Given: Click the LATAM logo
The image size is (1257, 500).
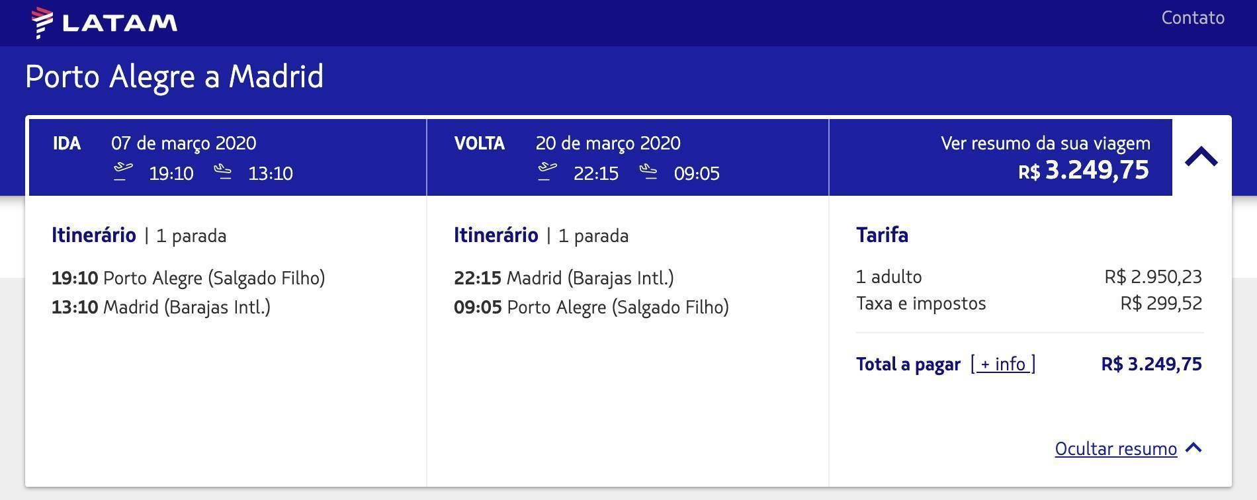Looking at the screenshot, I should [105, 22].
